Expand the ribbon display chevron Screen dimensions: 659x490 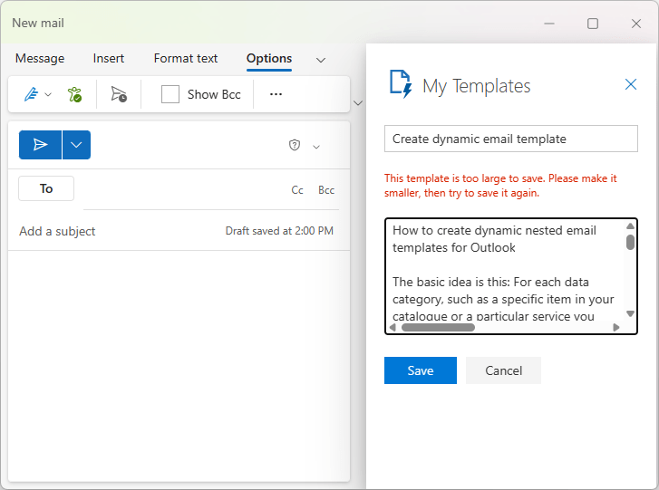(357, 103)
